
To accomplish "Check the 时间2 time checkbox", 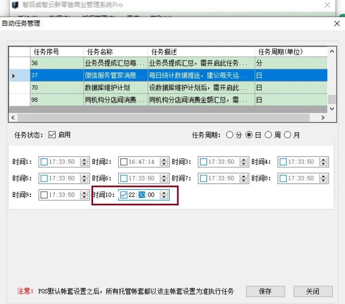I will click(124, 162).
